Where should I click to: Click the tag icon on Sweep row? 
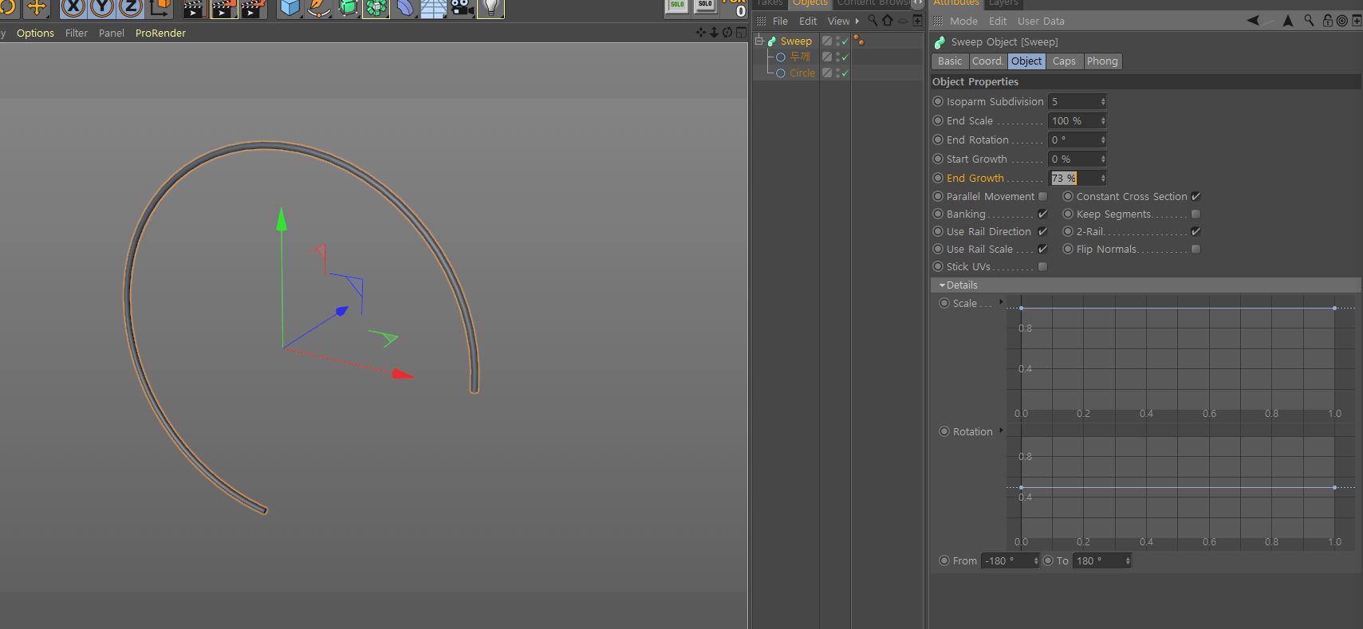(859, 41)
